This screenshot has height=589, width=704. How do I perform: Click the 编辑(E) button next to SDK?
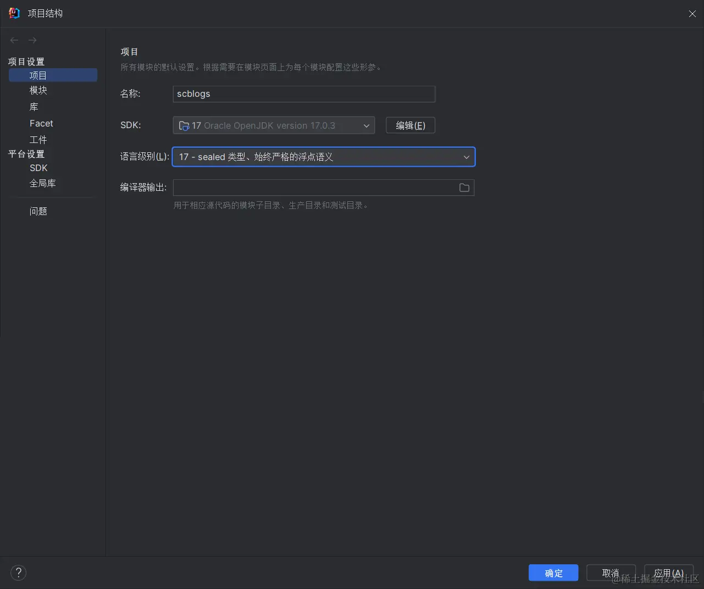click(410, 125)
